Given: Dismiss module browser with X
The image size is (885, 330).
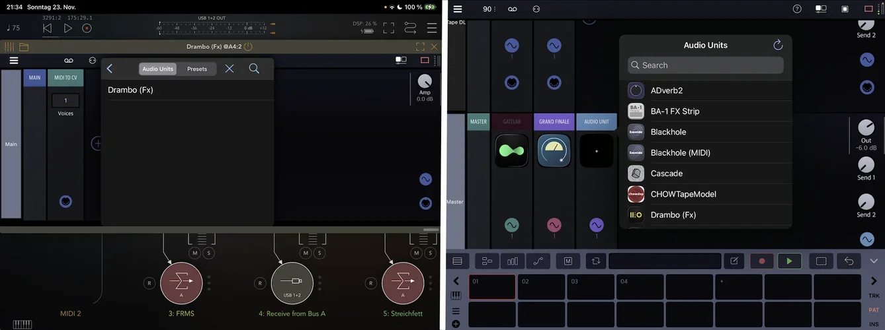Looking at the screenshot, I should pyautogui.click(x=229, y=69).
